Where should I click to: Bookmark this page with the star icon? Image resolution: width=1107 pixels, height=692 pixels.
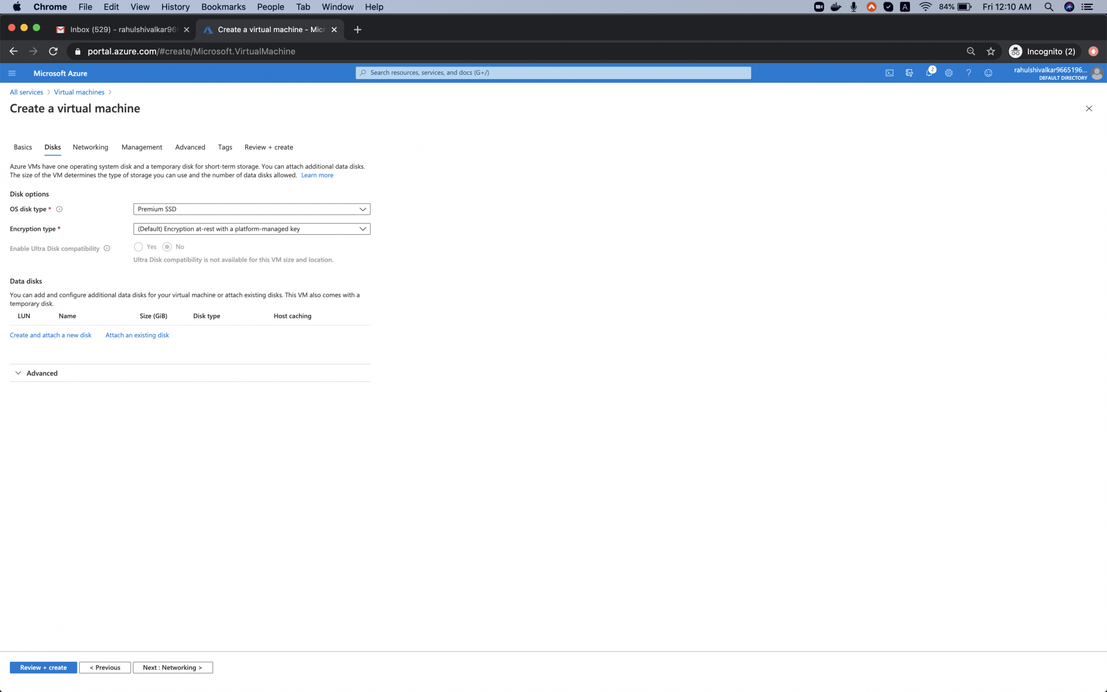(990, 51)
